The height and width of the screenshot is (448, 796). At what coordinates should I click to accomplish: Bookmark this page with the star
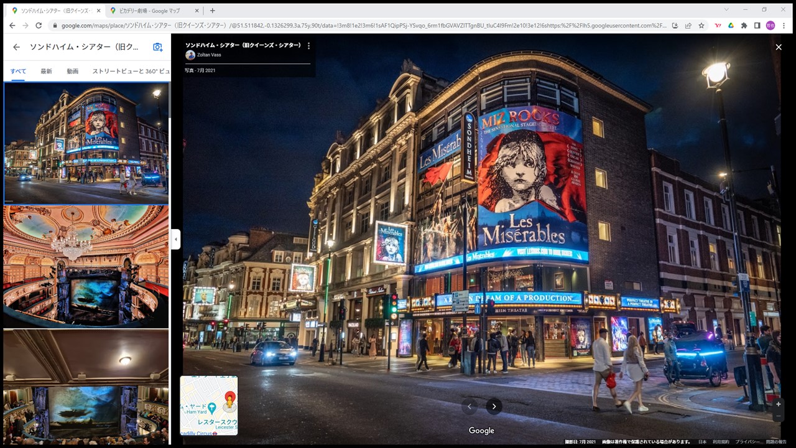point(701,26)
